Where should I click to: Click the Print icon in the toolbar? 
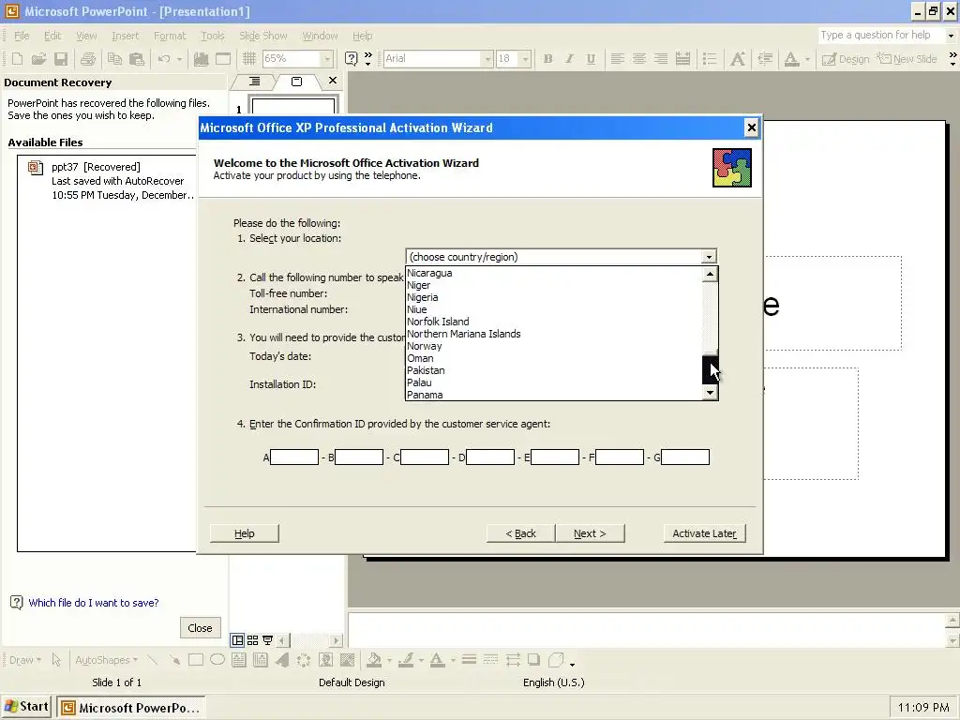(x=88, y=59)
